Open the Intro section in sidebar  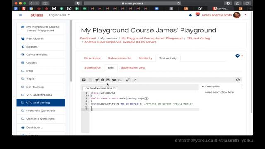coord(41,71)
